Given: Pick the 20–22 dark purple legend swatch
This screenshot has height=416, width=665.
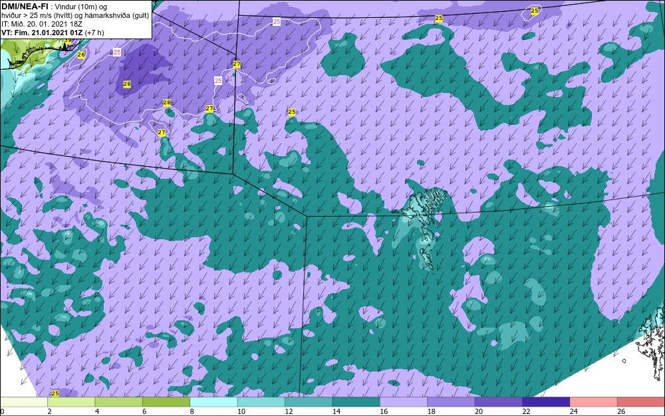Looking at the screenshot, I should tap(499, 402).
